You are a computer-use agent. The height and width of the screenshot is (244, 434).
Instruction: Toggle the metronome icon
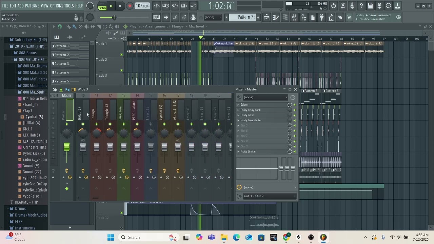pyautogui.click(x=157, y=6)
